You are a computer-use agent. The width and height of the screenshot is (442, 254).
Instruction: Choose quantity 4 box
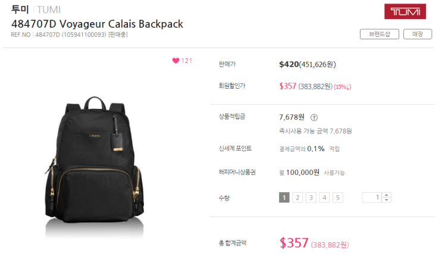click(324, 197)
